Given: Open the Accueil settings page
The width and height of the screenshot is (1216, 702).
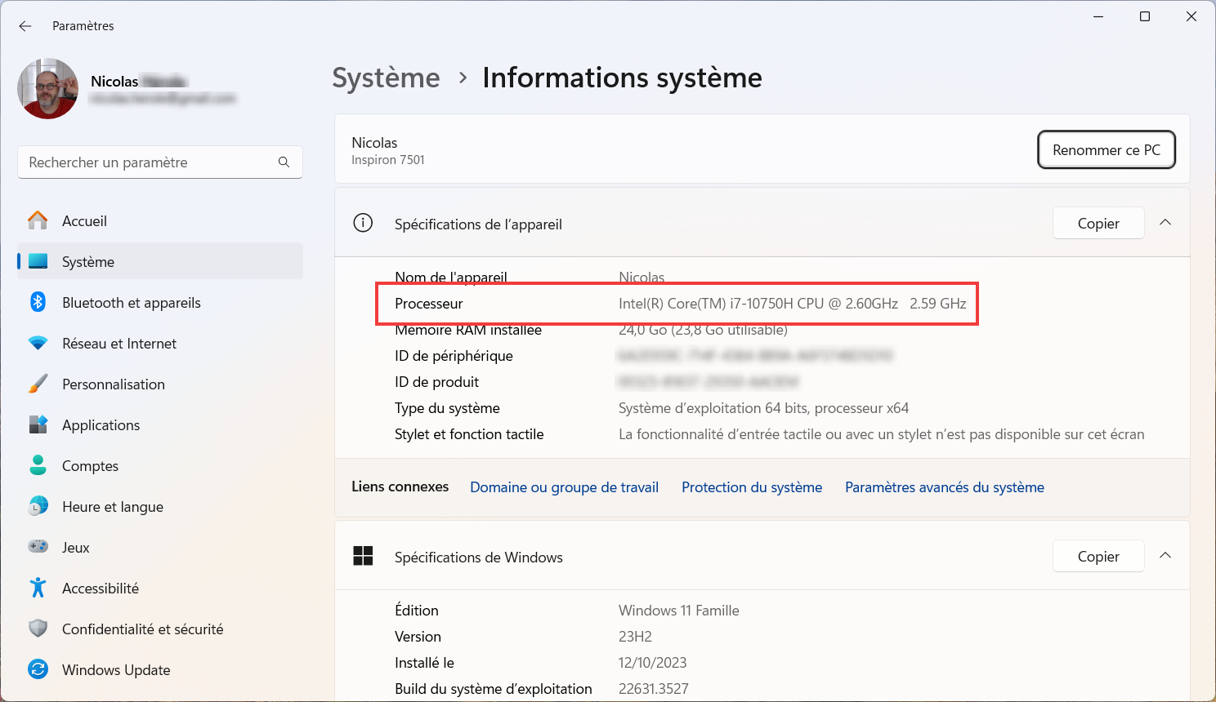Looking at the screenshot, I should coord(160,221).
